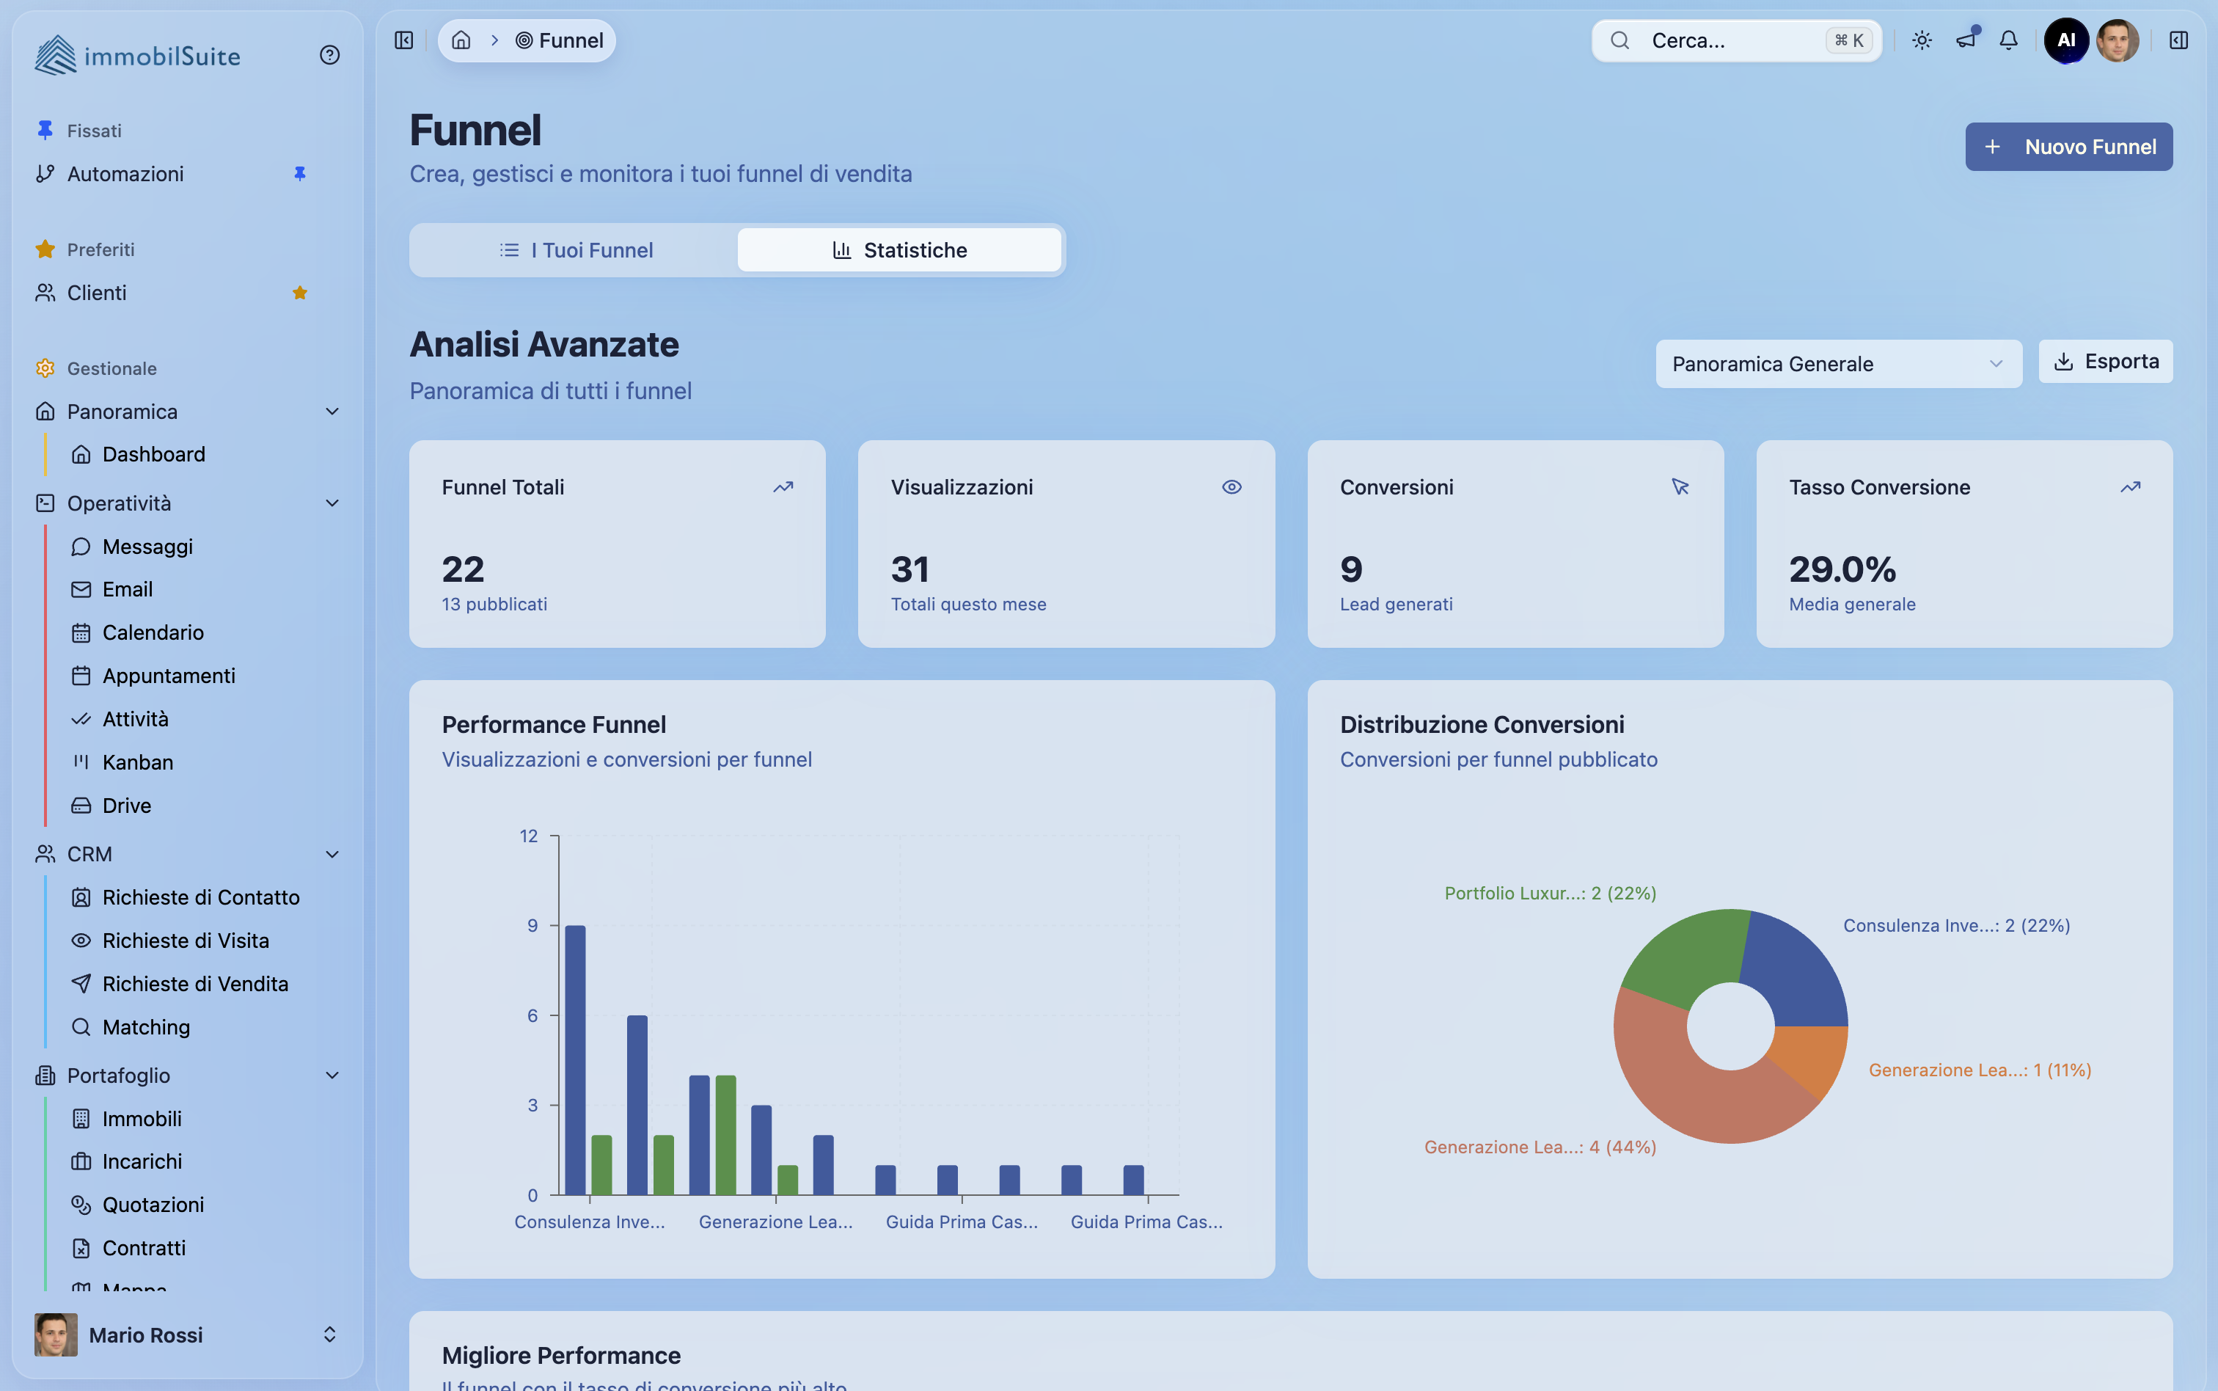Open the AI assistant avatar
Image resolution: width=2218 pixels, height=1391 pixels.
(x=2066, y=40)
